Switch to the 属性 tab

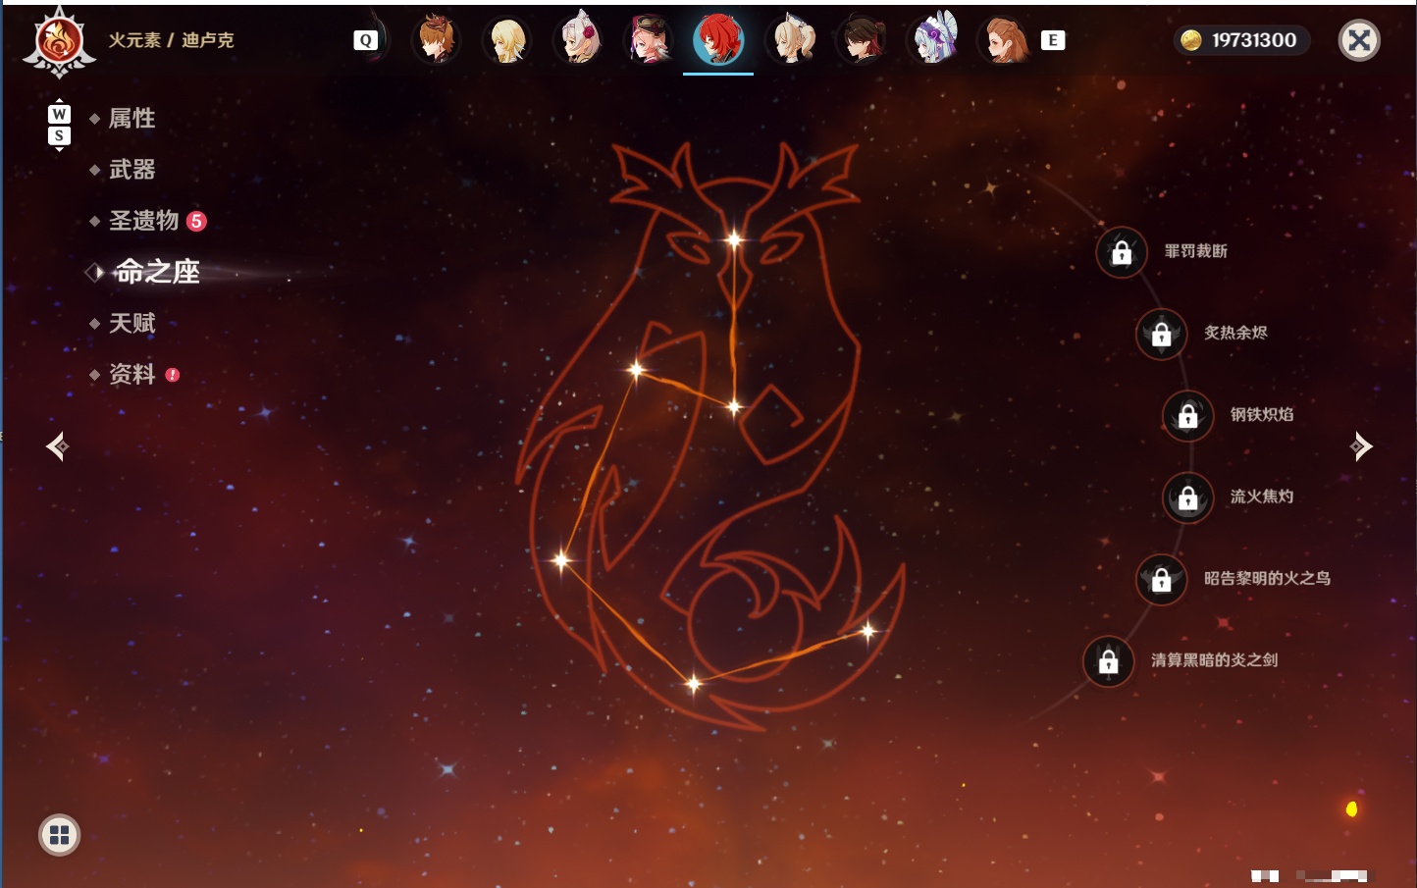(131, 119)
